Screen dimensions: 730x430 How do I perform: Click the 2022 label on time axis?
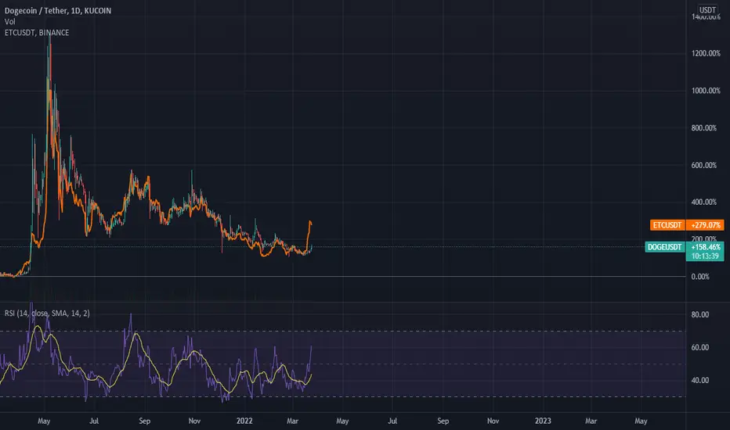244,421
